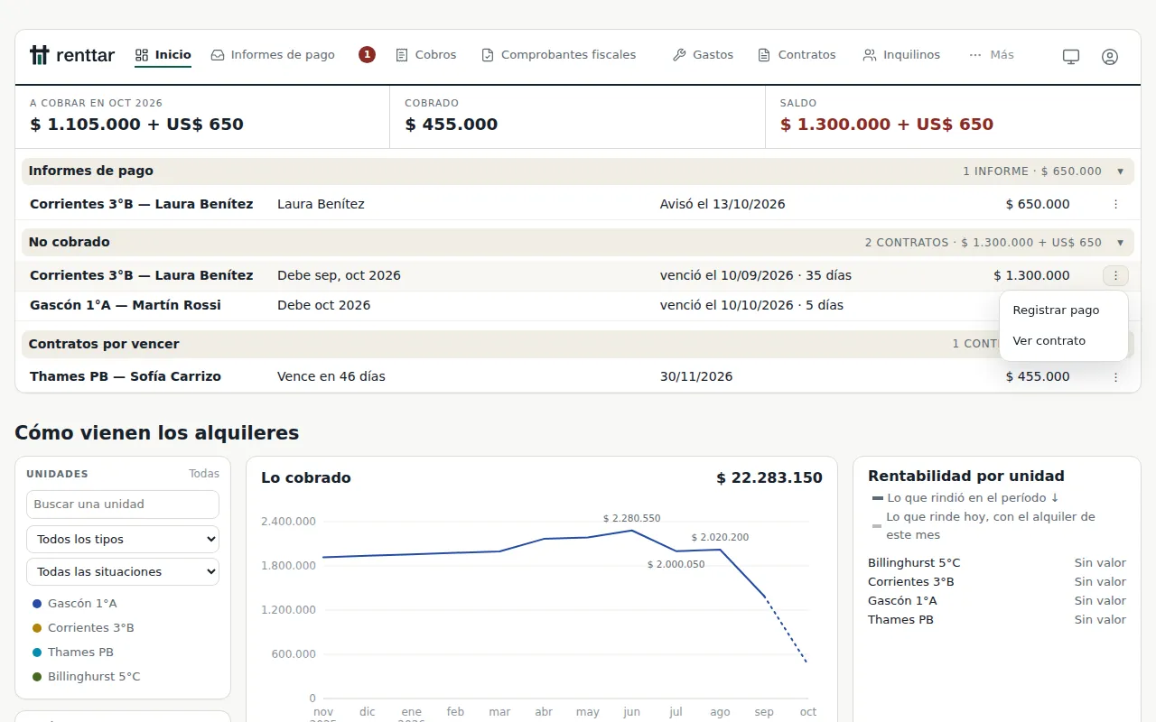The width and height of the screenshot is (1156, 722).
Task: Open the Inquilinos tab
Action: 901,55
